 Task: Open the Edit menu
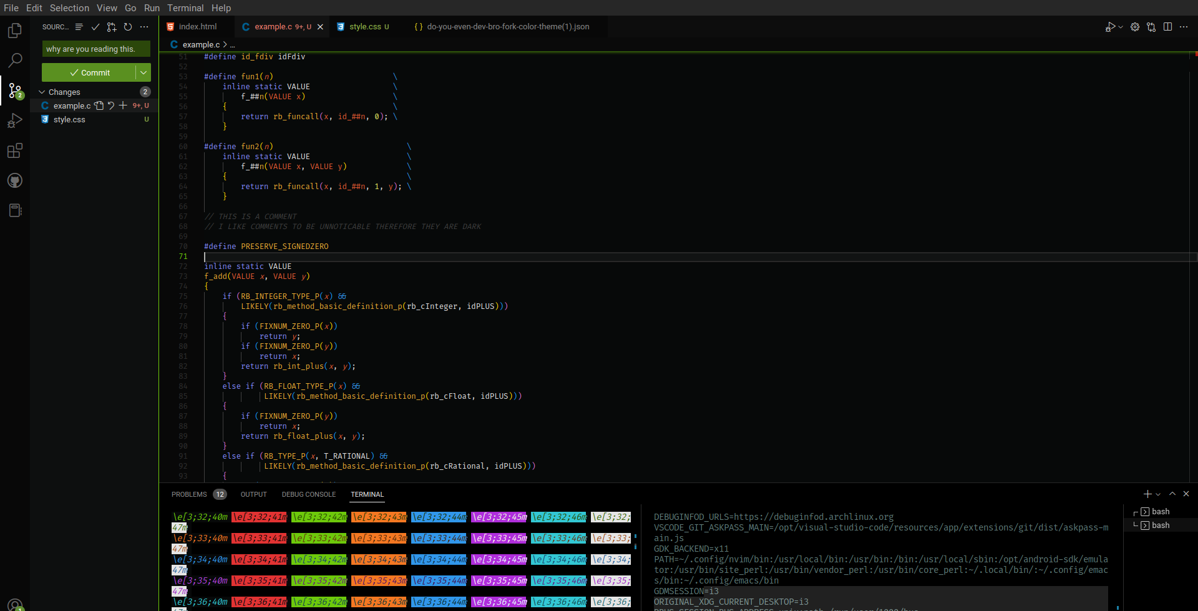34,7
